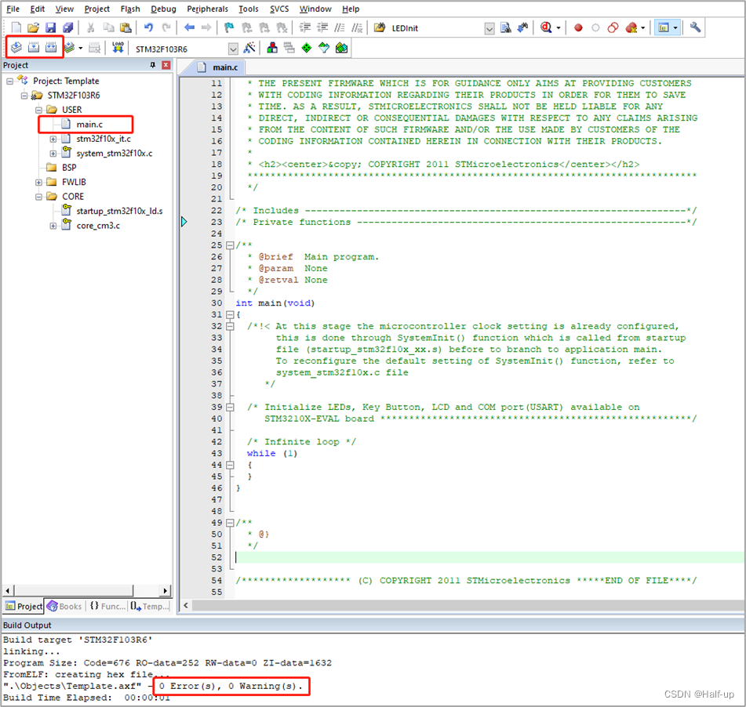Open the Flash menu
Viewport: 746px width, 707px height.
point(130,9)
